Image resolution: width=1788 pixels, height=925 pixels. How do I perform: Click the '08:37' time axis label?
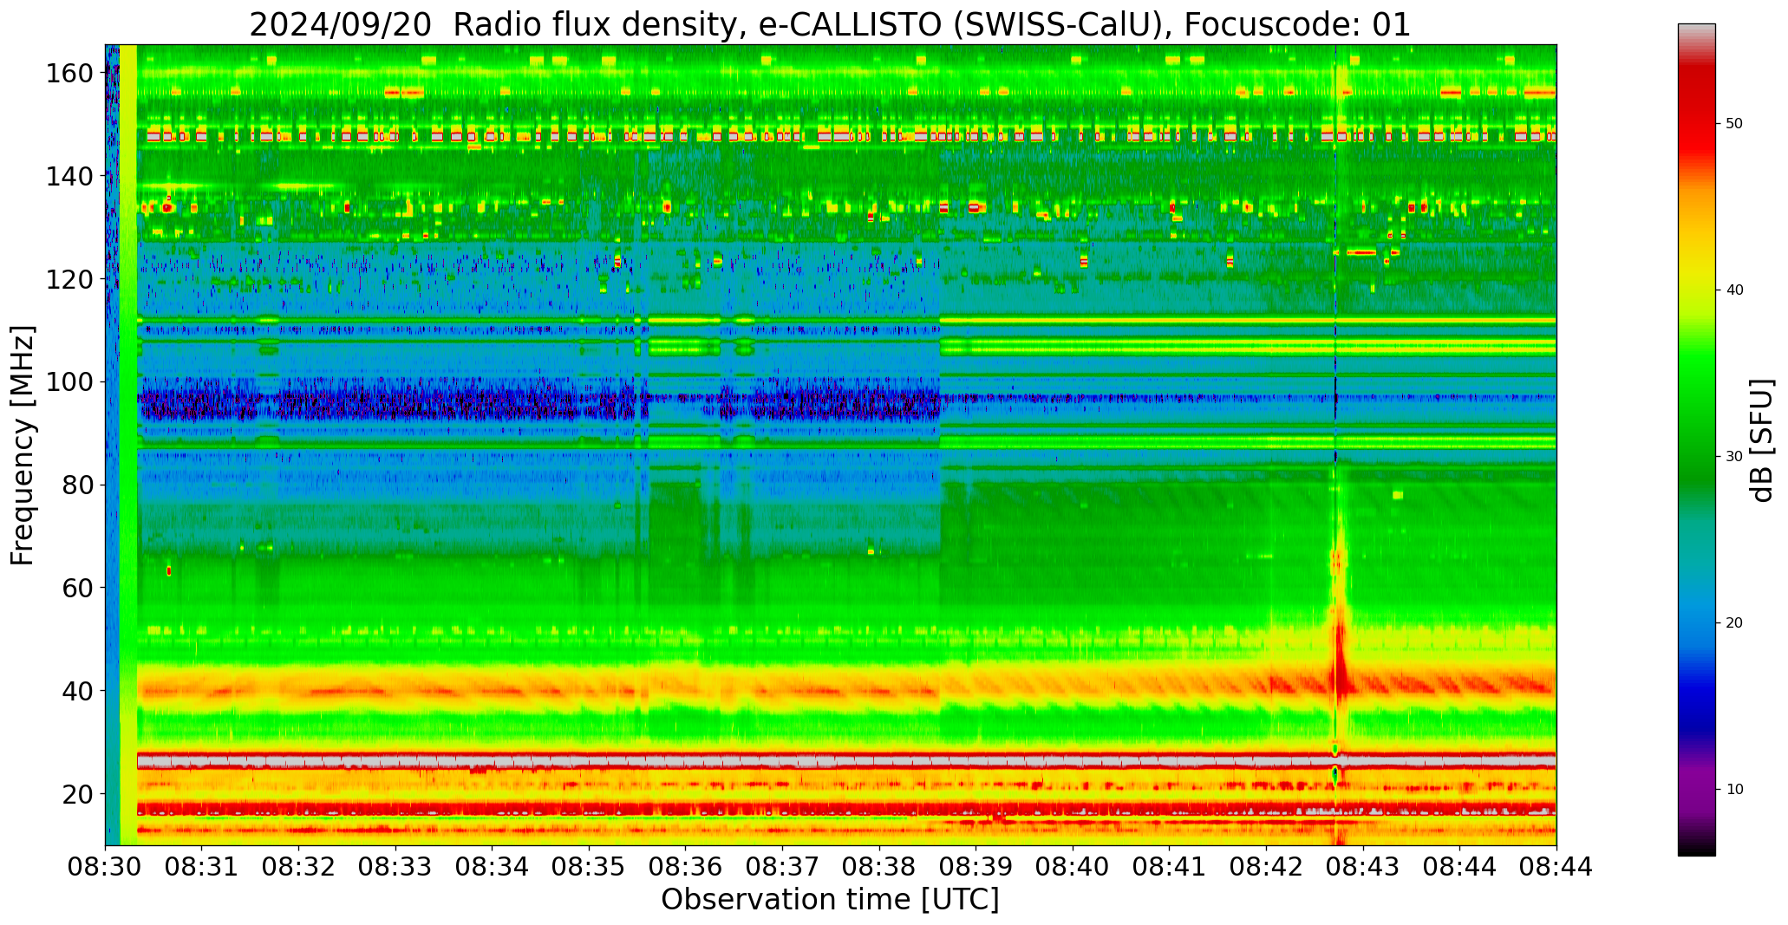tap(782, 867)
